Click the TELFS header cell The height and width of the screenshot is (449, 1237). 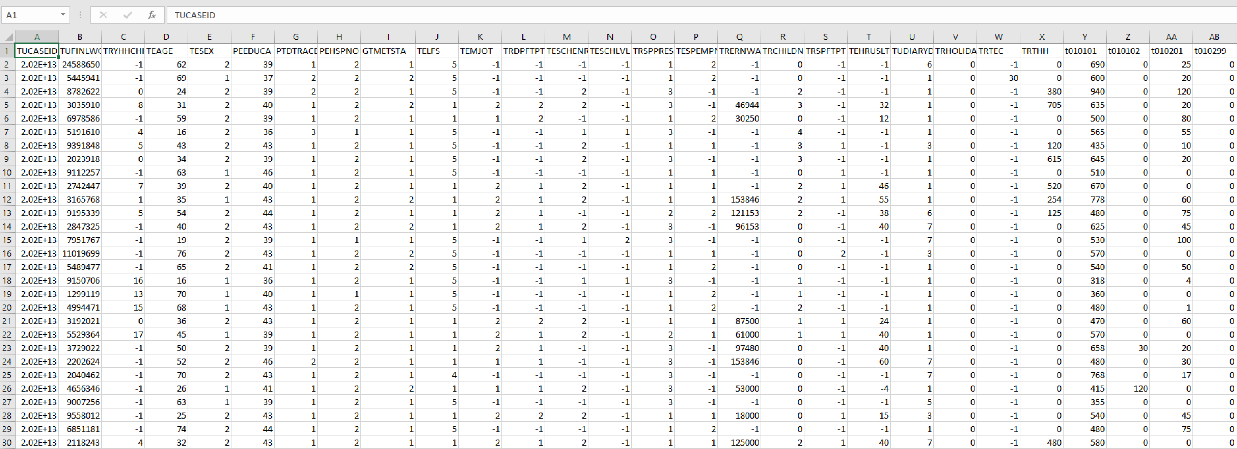coord(437,51)
